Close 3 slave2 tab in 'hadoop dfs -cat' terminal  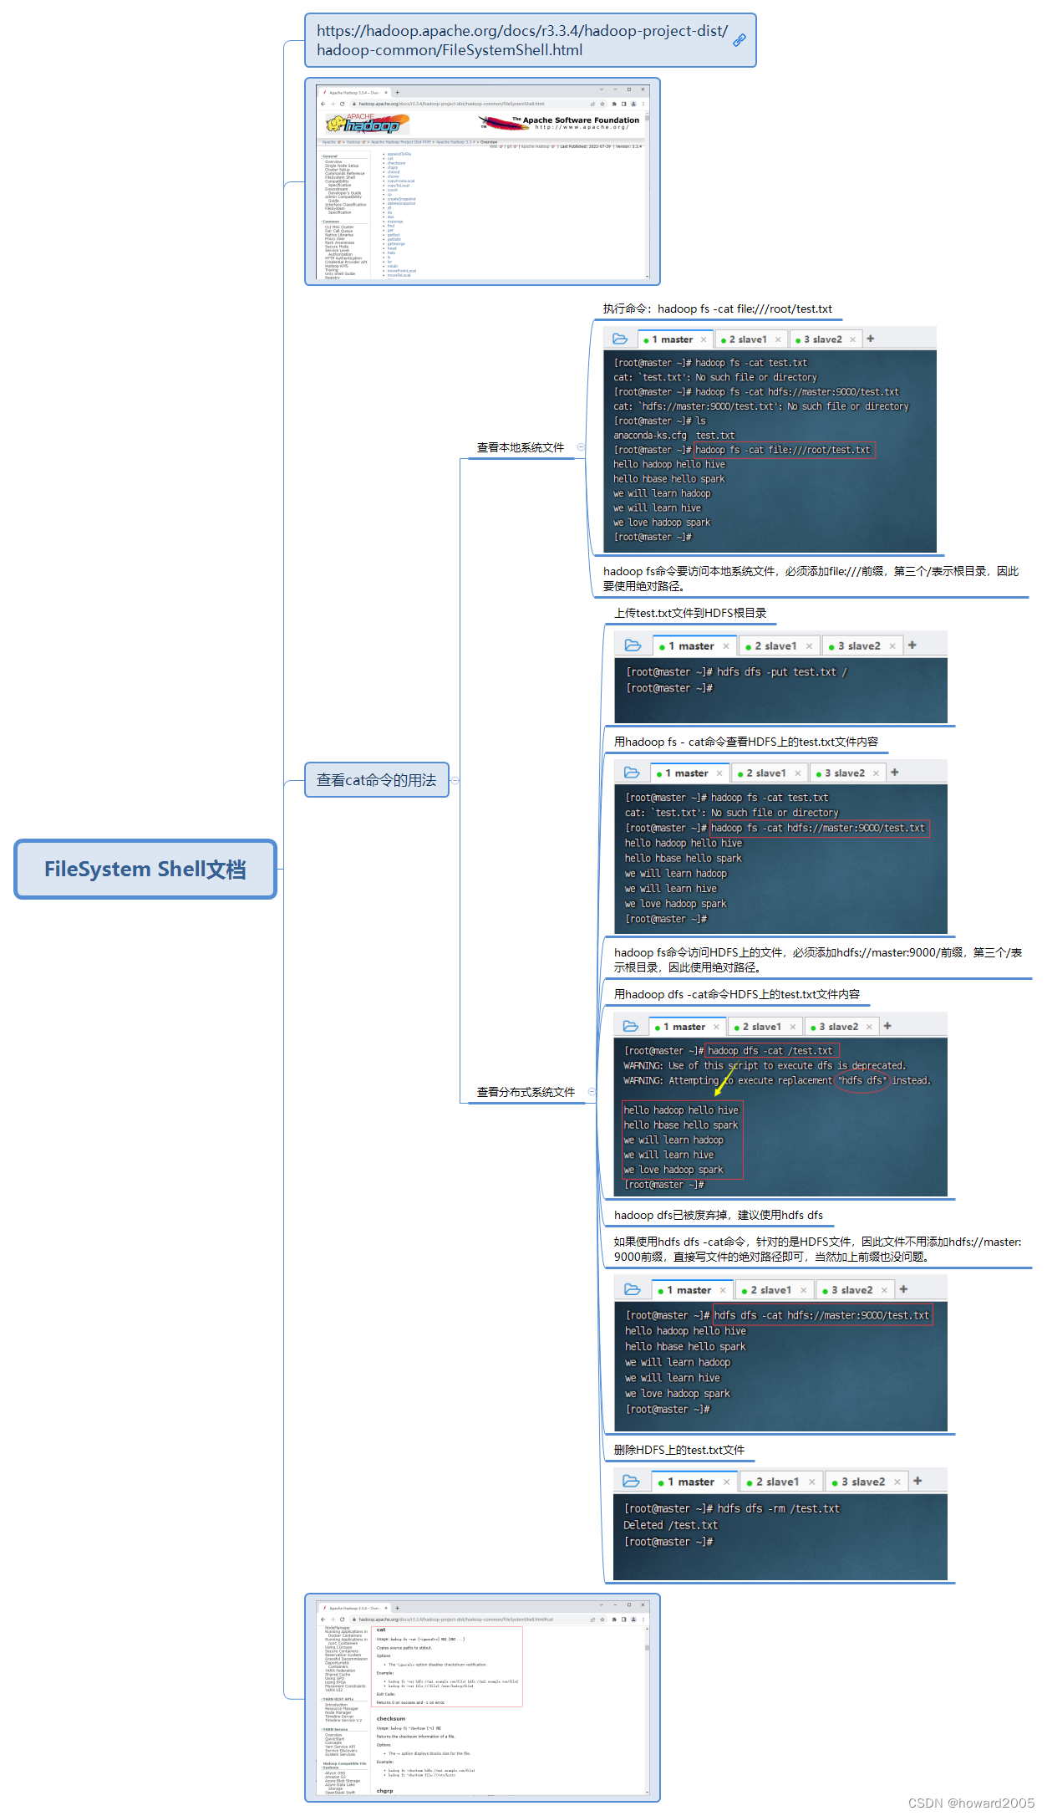point(869,1027)
